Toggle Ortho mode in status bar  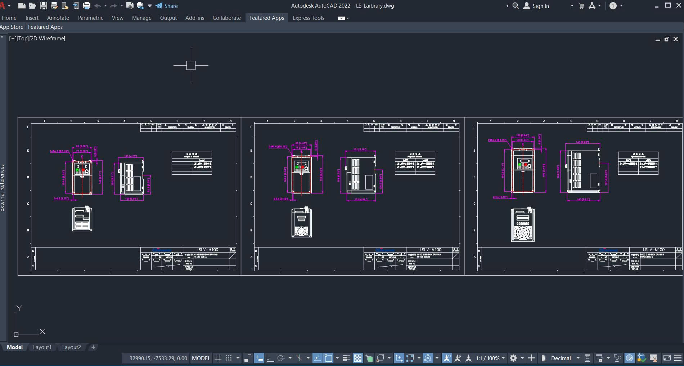(x=270, y=358)
